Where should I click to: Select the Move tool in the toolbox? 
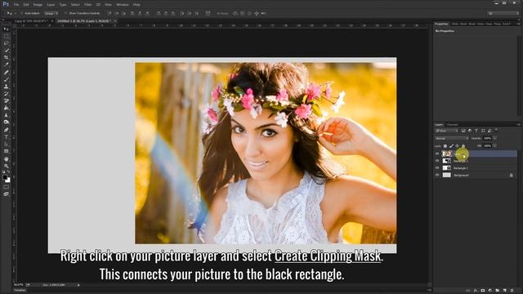(6, 29)
